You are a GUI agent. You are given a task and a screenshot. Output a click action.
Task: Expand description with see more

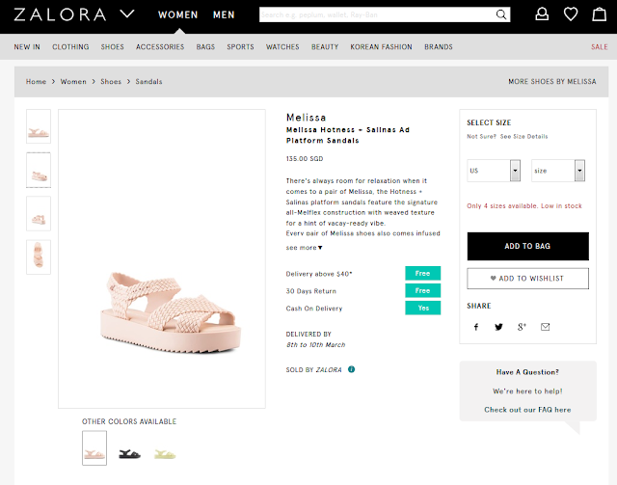pos(304,248)
